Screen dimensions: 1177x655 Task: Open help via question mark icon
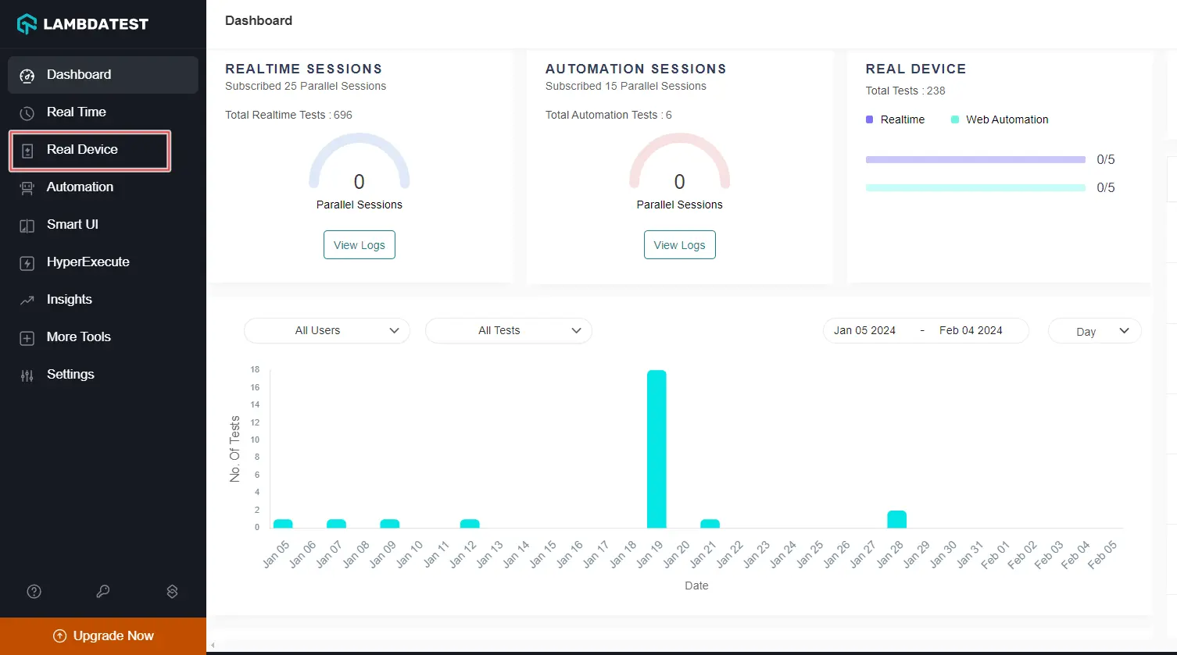34,592
